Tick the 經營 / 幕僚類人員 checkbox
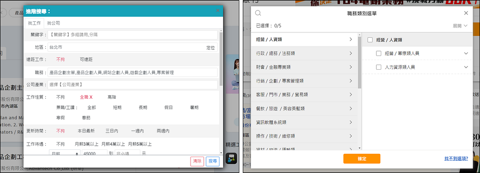The height and width of the screenshot is (173, 480). pos(379,53)
